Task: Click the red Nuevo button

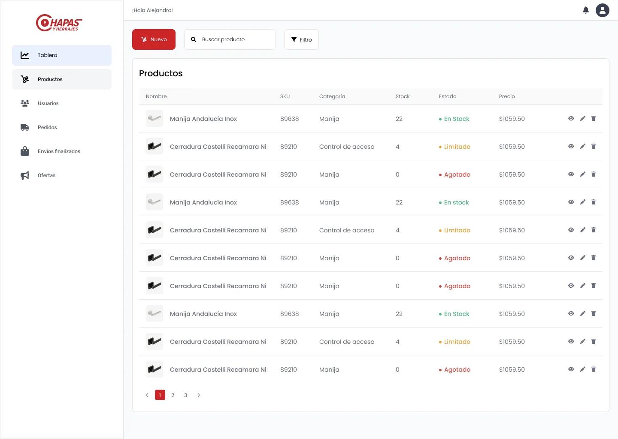Action: (x=154, y=39)
